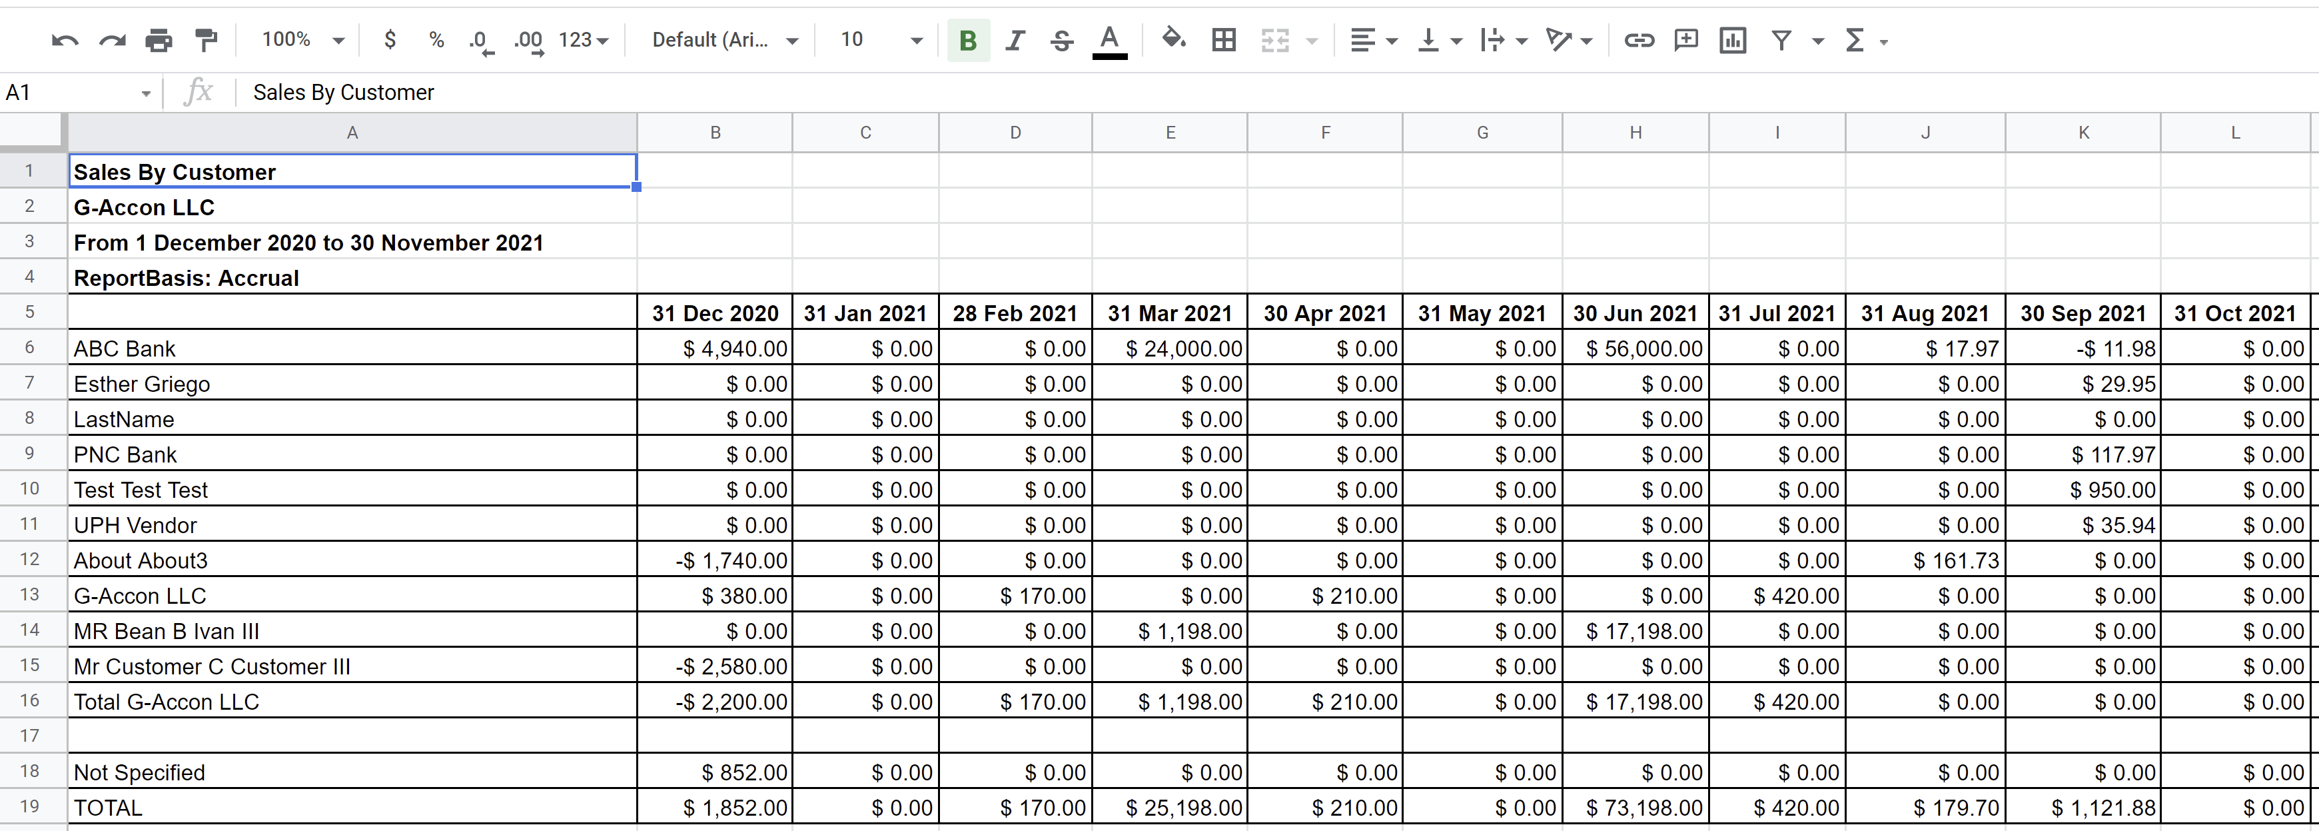
Task: Click the Print icon
Action: [159, 39]
